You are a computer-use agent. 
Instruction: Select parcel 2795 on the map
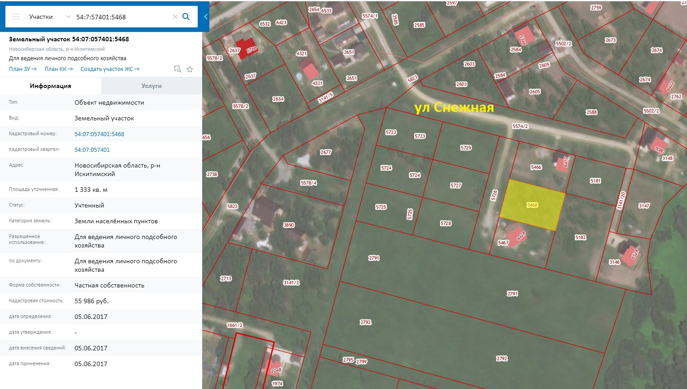tap(348, 360)
